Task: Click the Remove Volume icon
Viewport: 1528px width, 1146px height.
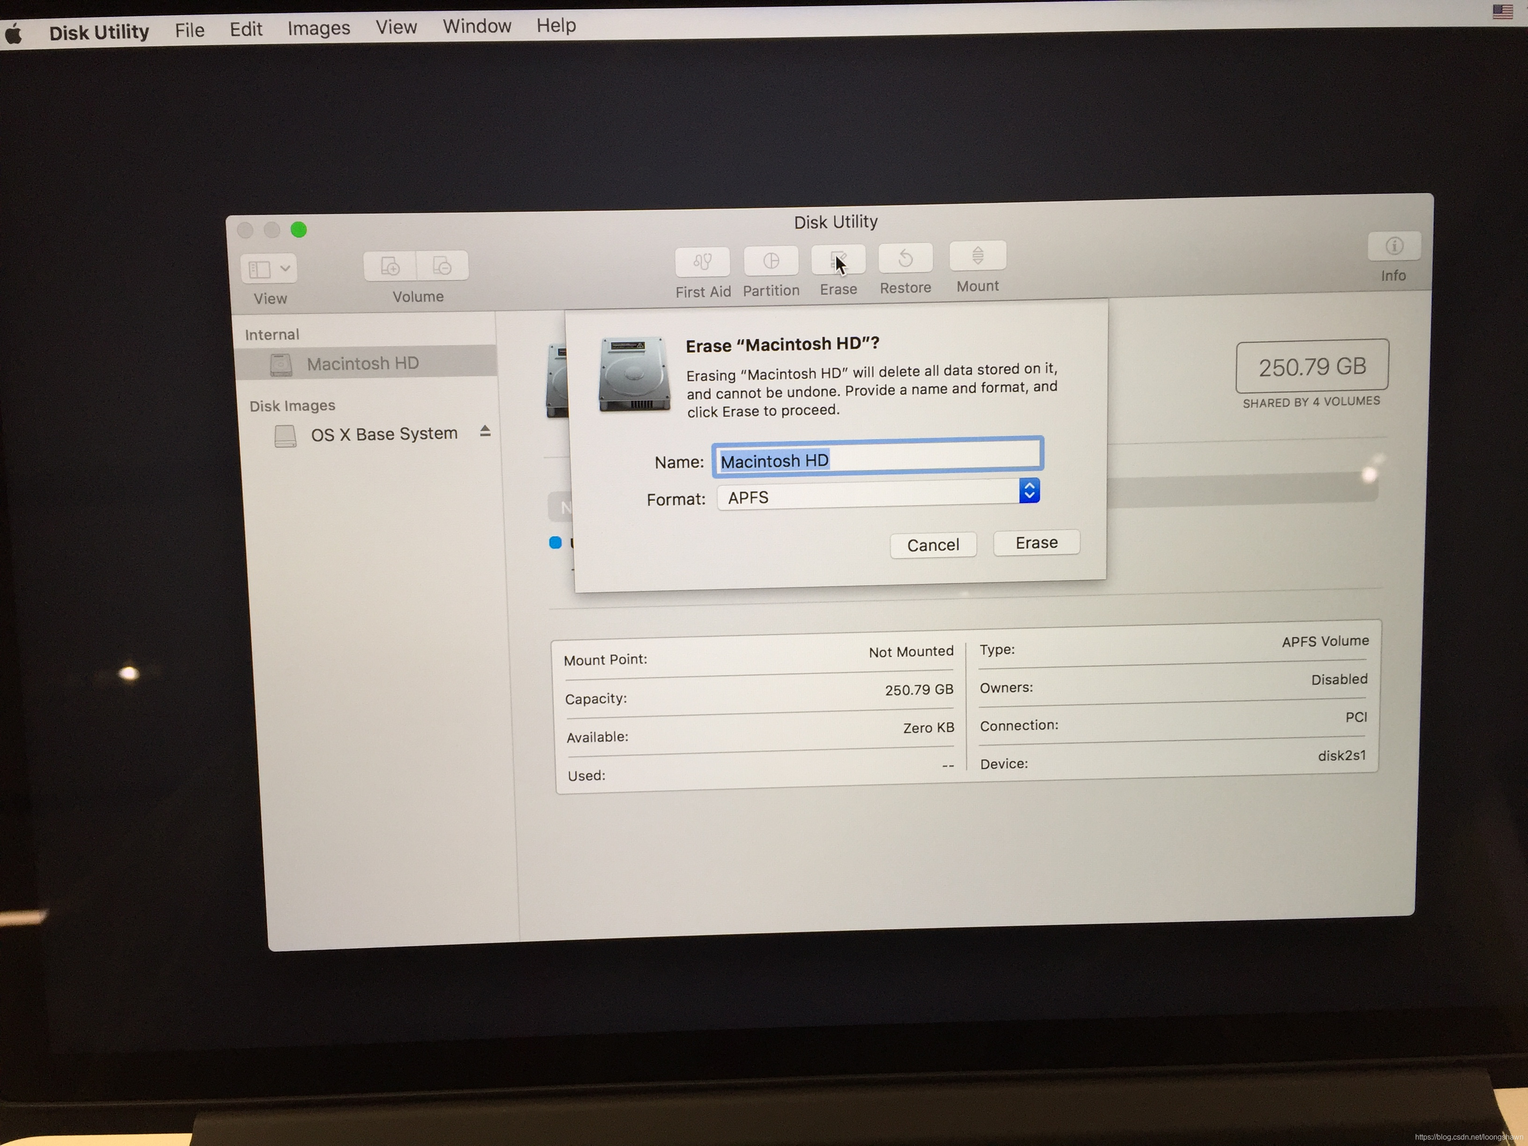Action: pos(442,265)
